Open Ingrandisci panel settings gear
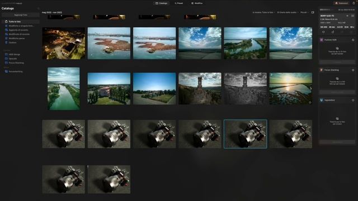This screenshot has height=201, width=358. pyautogui.click(x=353, y=100)
